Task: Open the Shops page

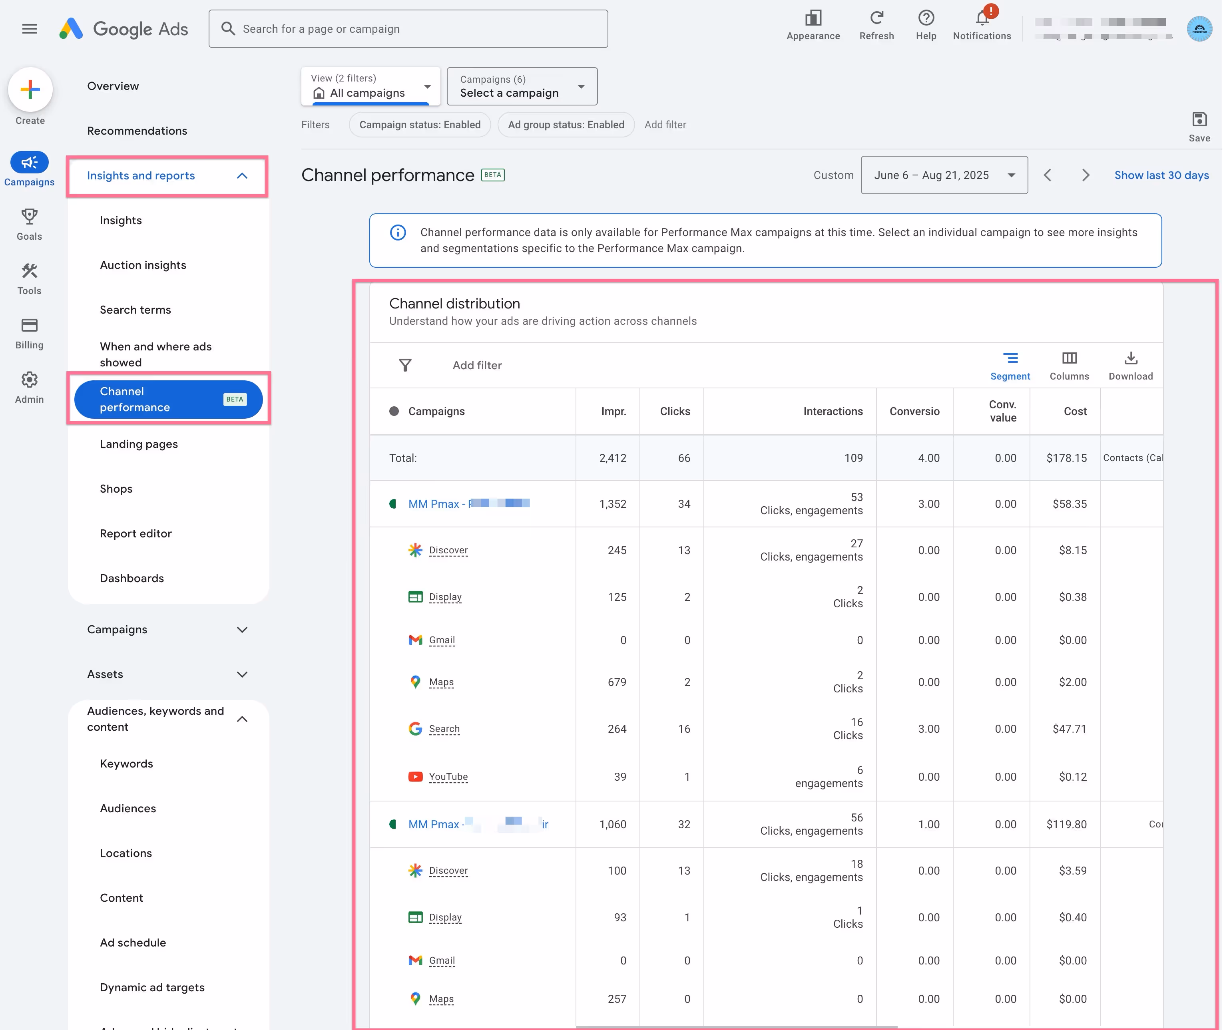Action: coord(116,489)
